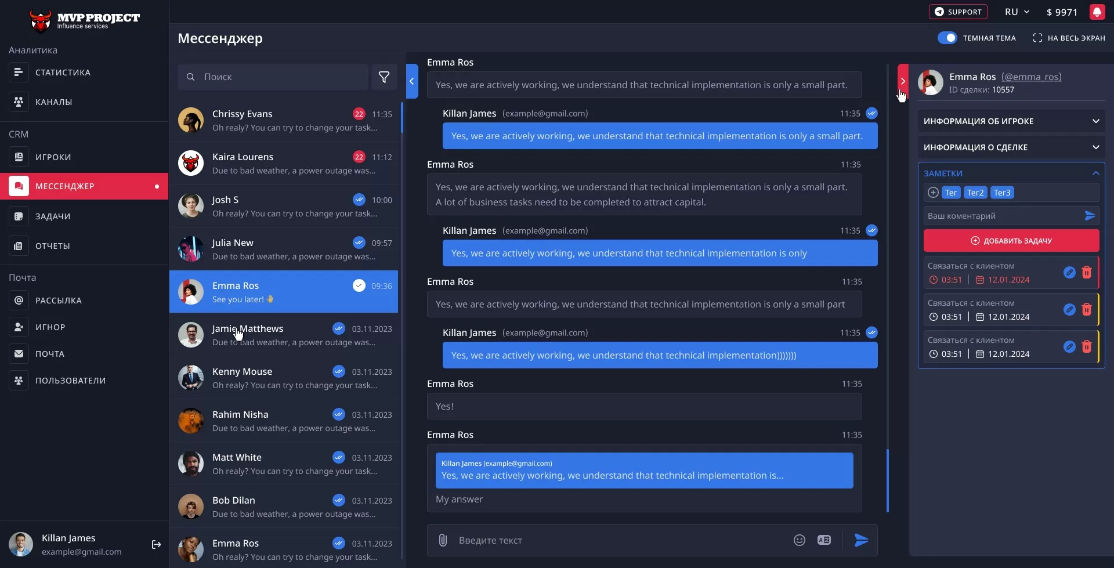The width and height of the screenshot is (1114, 568).
Task: Collapse the ЗАМЕТКИ section chevron
Action: 1095,173
